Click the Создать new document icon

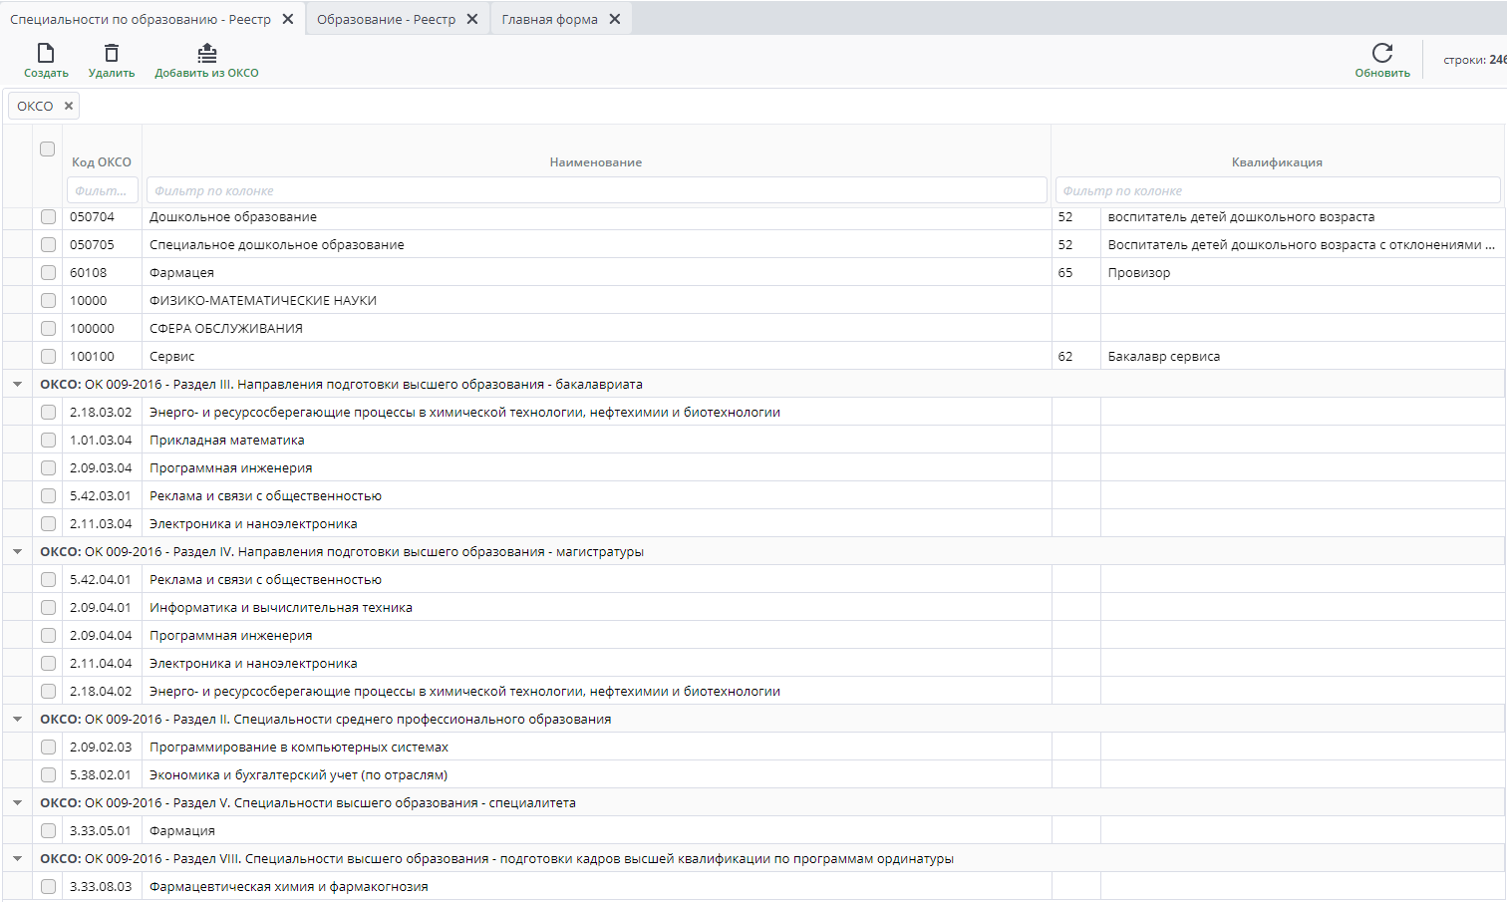(x=46, y=53)
